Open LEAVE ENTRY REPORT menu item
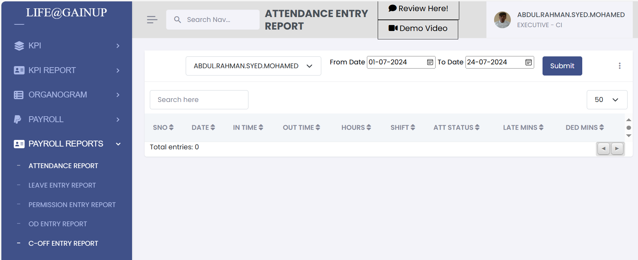638x260 pixels. pyautogui.click(x=62, y=185)
